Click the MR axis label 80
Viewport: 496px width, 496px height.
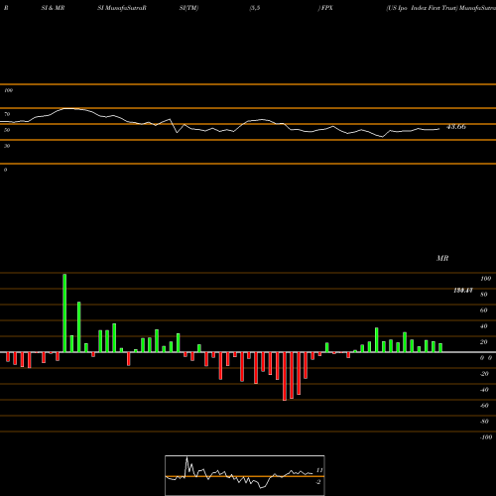[484, 295]
